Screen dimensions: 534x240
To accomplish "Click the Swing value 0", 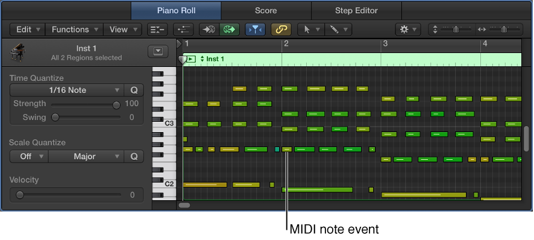I will click(x=132, y=118).
